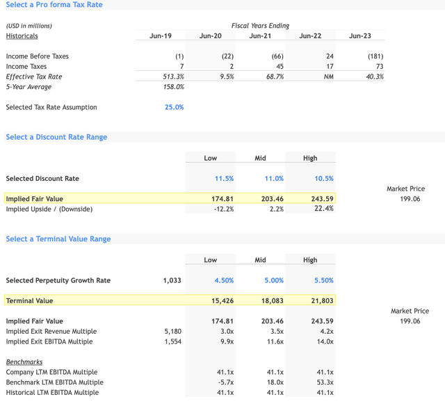The height and width of the screenshot is (404, 445).
Task: Click the High terminal value 21,803
Action: (x=321, y=301)
